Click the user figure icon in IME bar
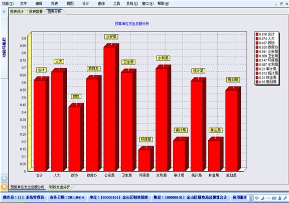 [x=280, y=198]
